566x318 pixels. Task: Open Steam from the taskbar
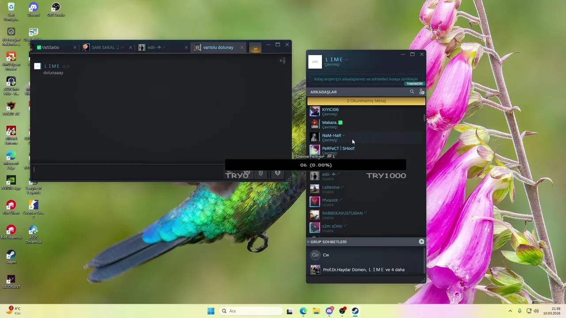click(355, 311)
